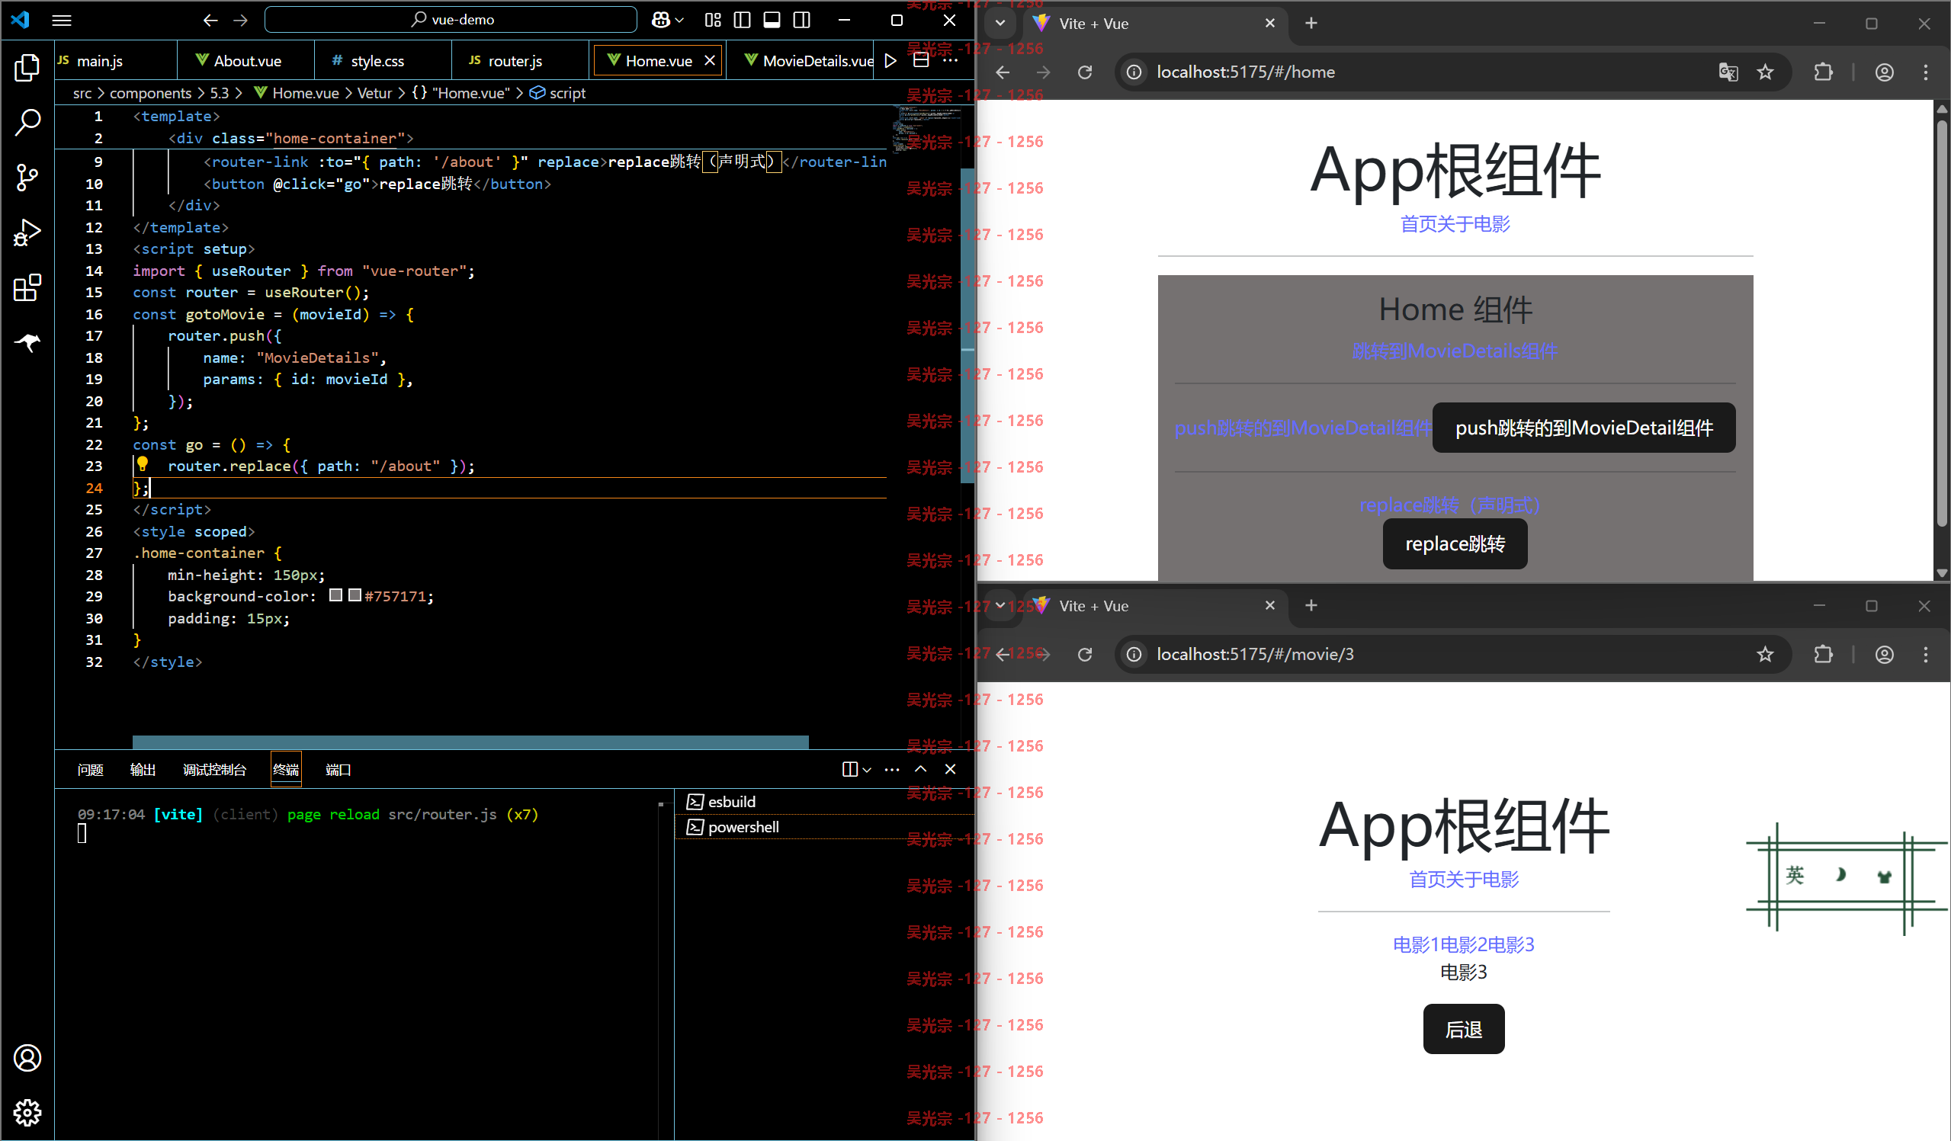Image resolution: width=1951 pixels, height=1141 pixels.
Task: Open tab search chevron in top browser
Action: click(x=1000, y=23)
